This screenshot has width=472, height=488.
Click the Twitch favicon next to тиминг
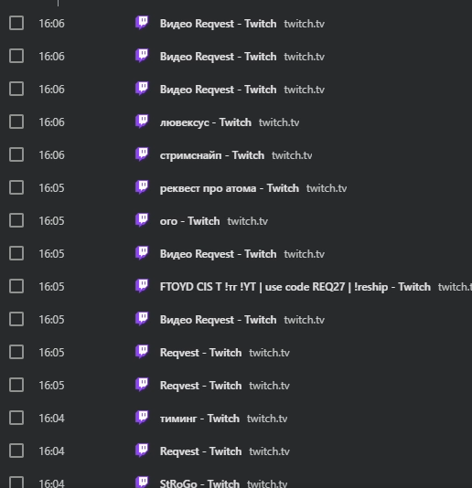142,418
